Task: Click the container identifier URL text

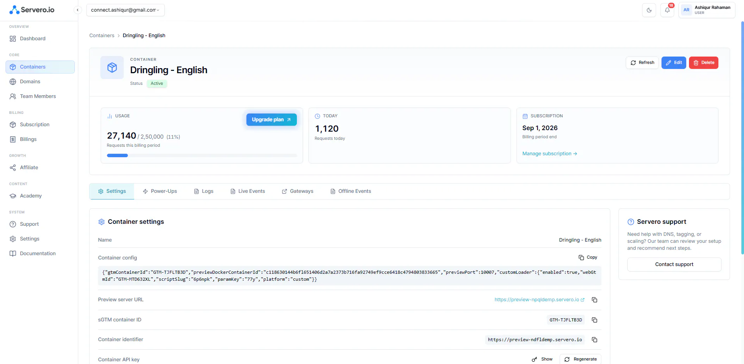Action: 535,340
